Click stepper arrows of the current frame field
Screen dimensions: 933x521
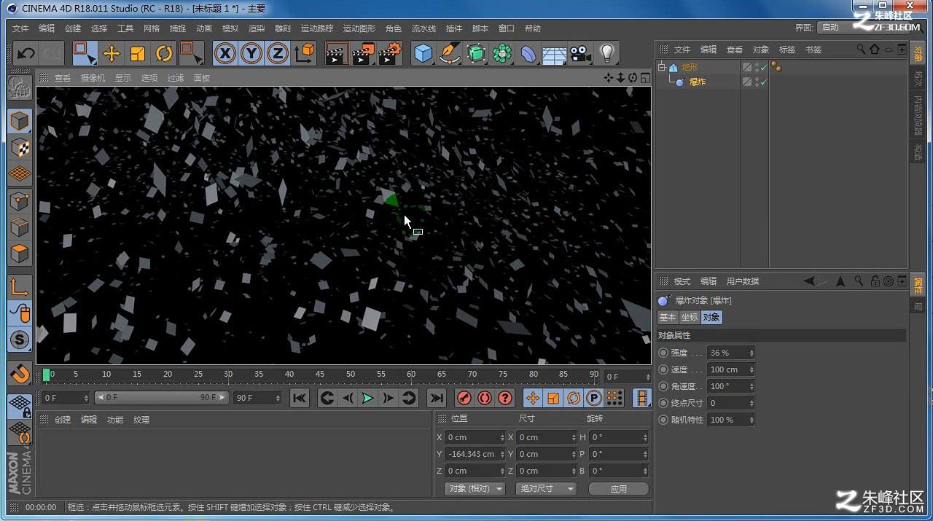(x=647, y=377)
